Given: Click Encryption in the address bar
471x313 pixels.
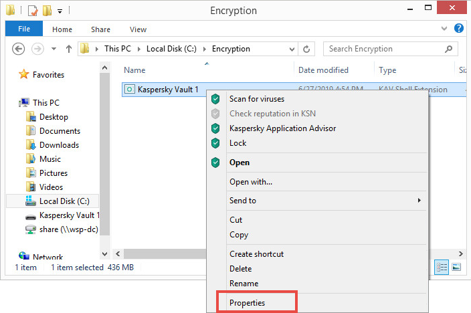Looking at the screenshot, I should tap(231, 49).
